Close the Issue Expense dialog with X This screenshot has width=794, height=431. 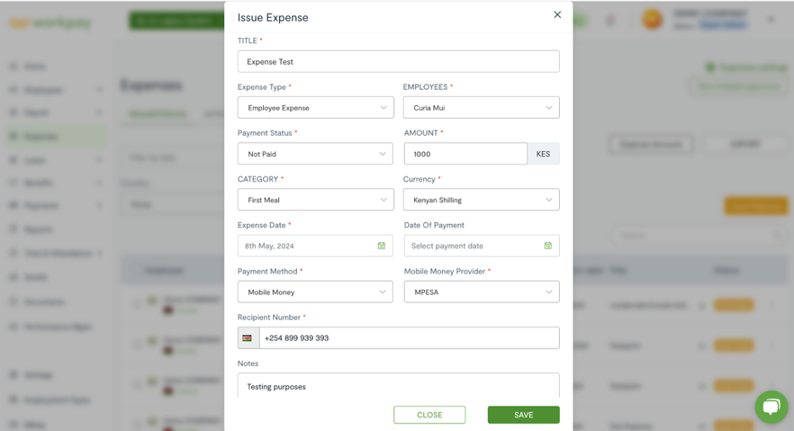pyautogui.click(x=557, y=14)
